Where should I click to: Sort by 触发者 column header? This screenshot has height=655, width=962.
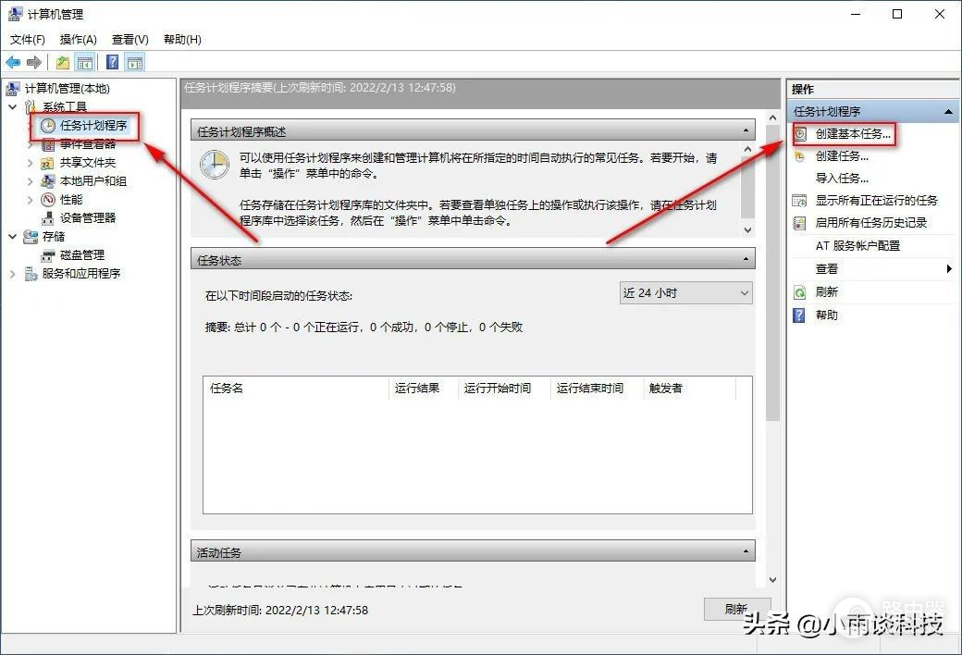point(689,388)
